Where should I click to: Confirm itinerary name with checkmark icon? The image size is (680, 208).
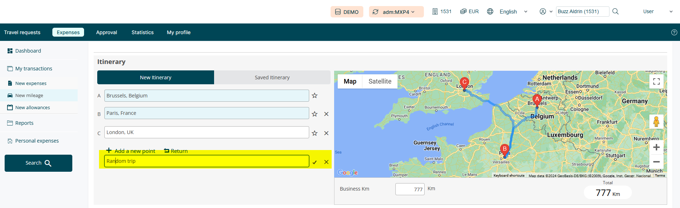tap(315, 162)
